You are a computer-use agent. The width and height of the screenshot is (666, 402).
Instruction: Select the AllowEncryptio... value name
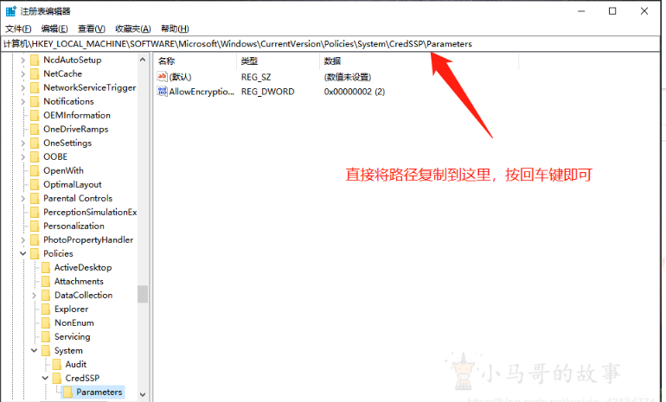coord(202,92)
